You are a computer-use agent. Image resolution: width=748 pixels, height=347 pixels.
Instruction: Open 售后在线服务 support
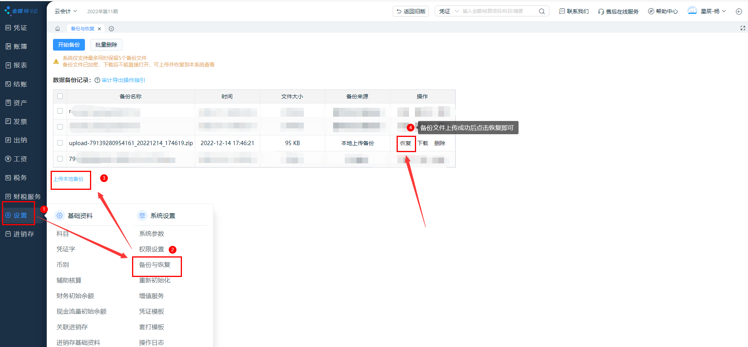(619, 12)
